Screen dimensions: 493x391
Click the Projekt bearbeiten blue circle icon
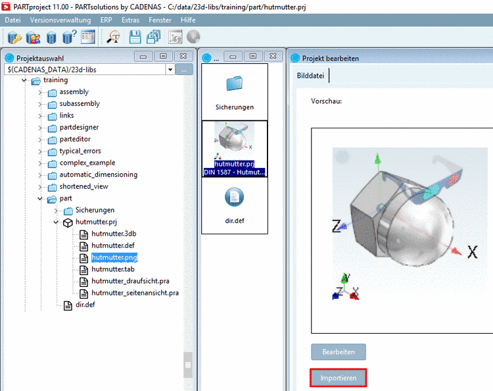pyautogui.click(x=295, y=58)
